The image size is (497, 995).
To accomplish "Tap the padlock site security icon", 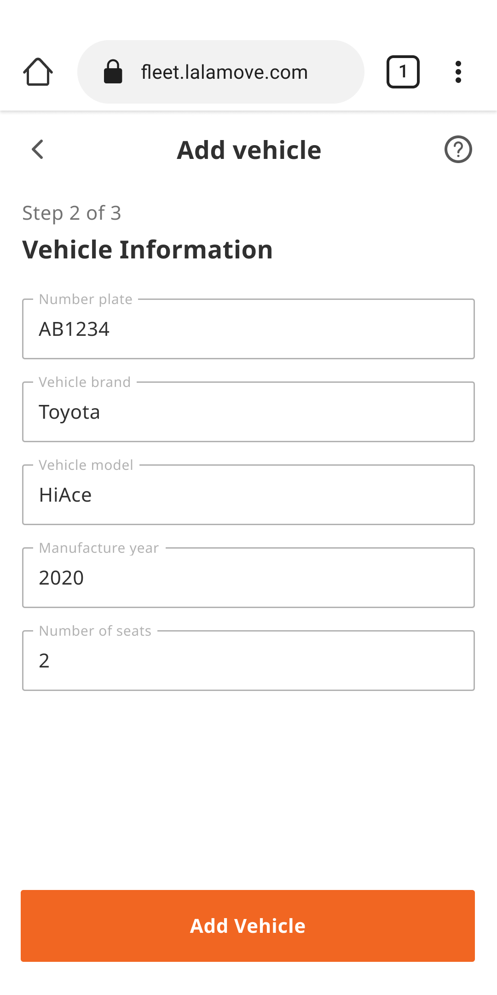I will click(113, 72).
